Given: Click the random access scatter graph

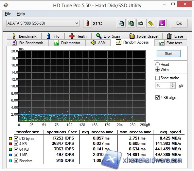Looking at the screenshot, I should tap(82, 86).
